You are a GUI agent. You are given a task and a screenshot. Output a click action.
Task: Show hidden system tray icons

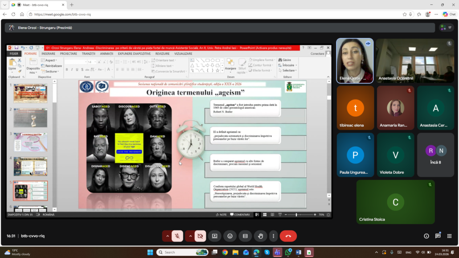376,252
